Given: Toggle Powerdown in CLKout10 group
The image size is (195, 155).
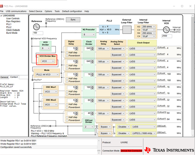Looking at the screenshot, I should click(x=67, y=120).
